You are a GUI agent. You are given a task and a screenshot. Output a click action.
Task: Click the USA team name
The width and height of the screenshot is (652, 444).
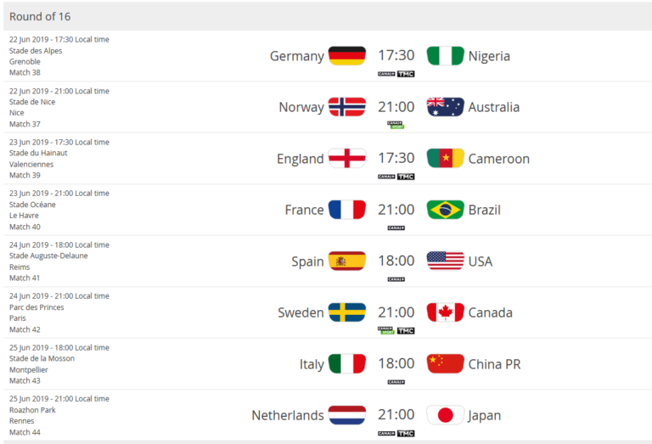481,261
